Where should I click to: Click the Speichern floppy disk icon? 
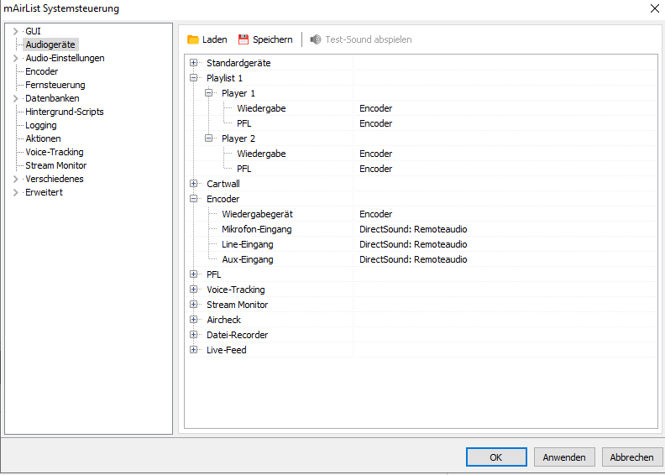pos(244,39)
